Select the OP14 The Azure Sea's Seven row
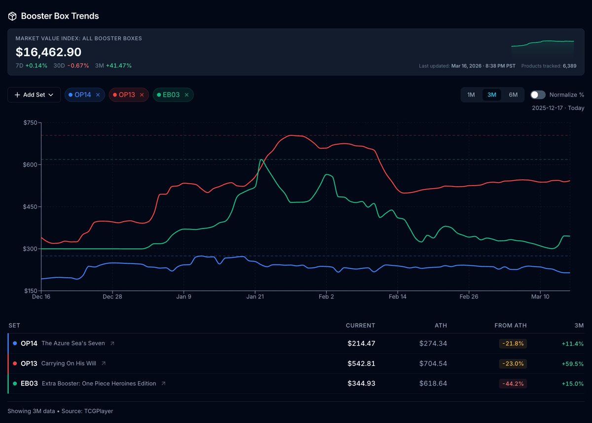The width and height of the screenshot is (592, 423). pyautogui.click(x=296, y=344)
